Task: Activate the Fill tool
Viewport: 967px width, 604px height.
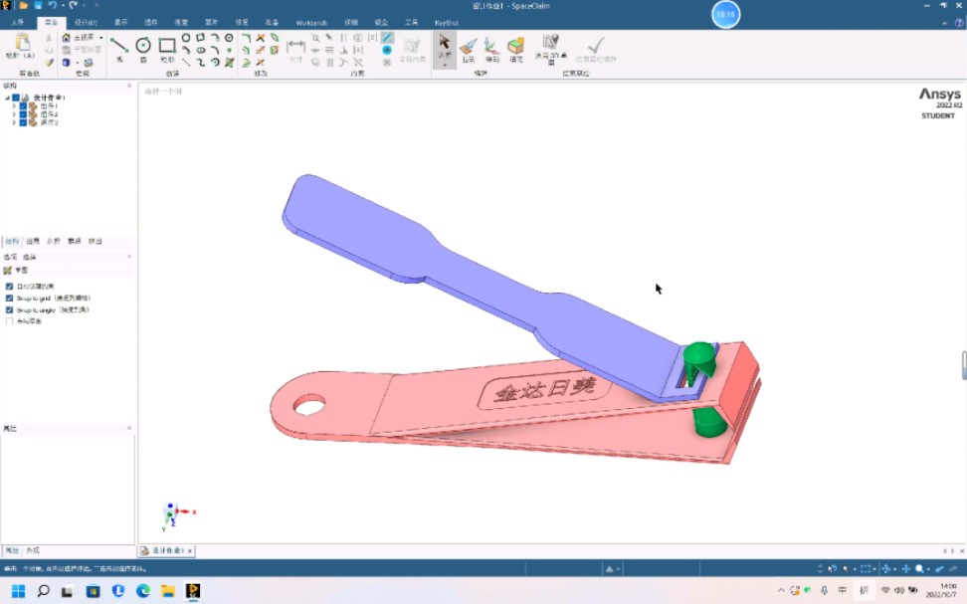Action: (515, 46)
